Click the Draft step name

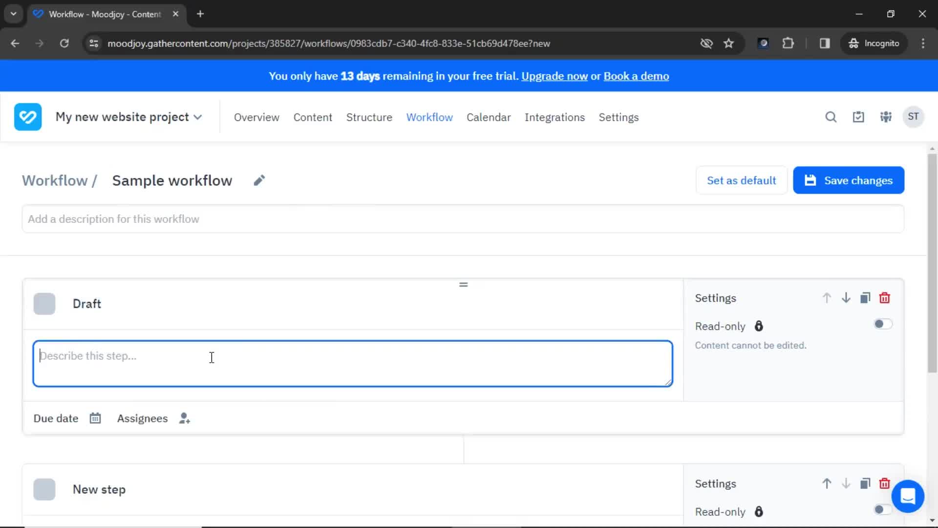[x=87, y=304]
